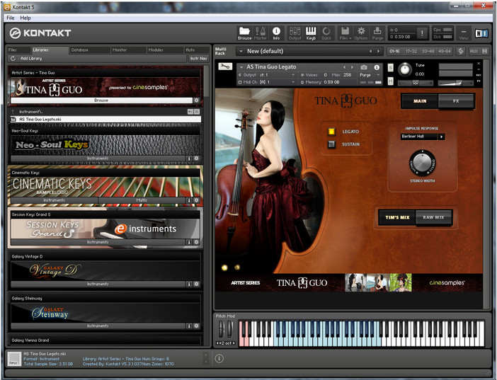Adjust the Stereo Width knob
The image size is (497, 380).
pyautogui.click(x=422, y=162)
